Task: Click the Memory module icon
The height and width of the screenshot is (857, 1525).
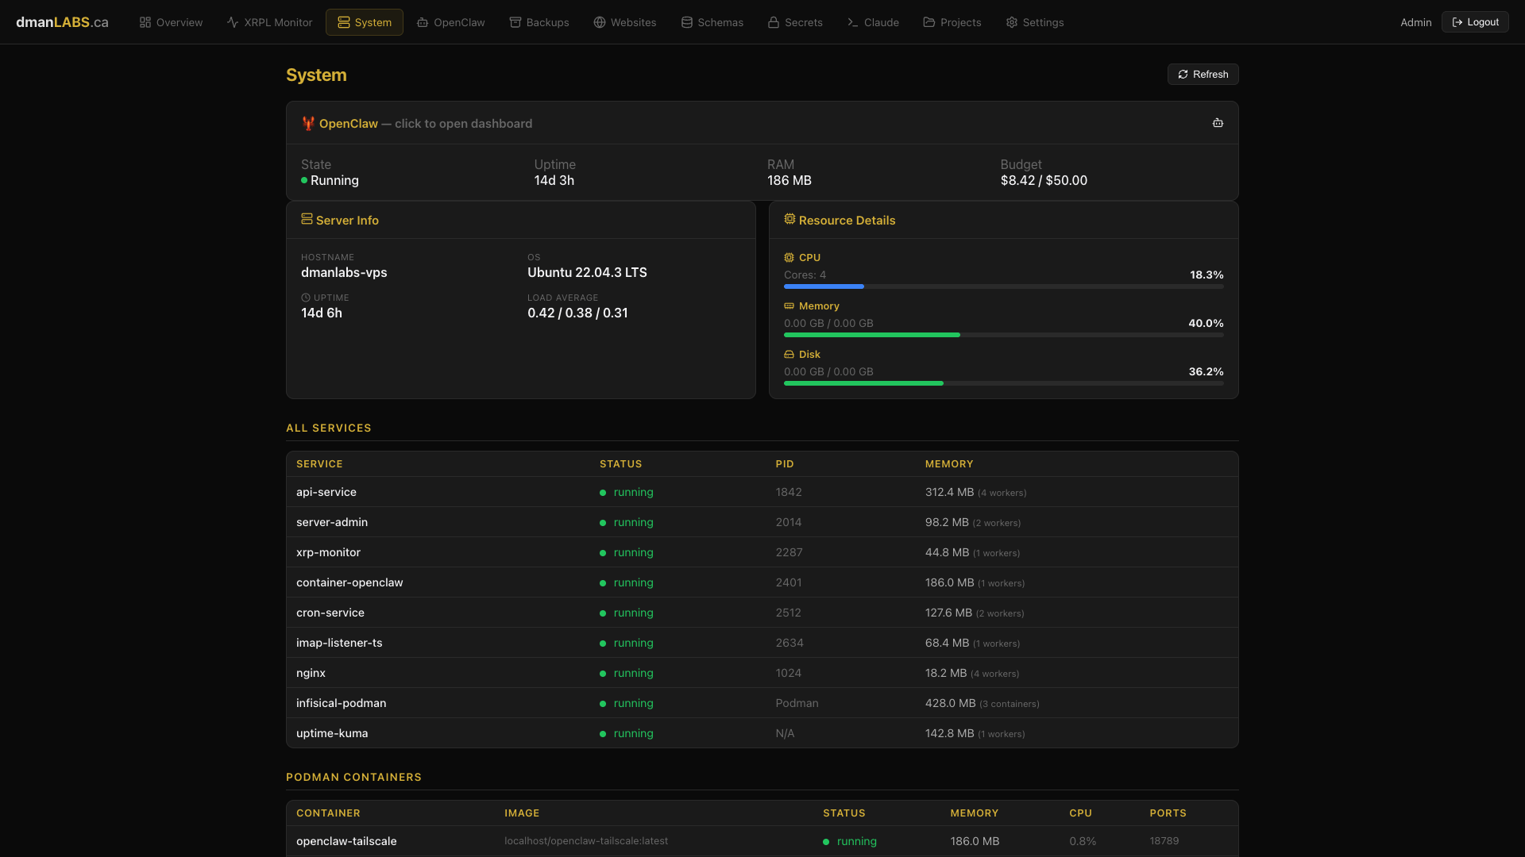Action: 789,306
